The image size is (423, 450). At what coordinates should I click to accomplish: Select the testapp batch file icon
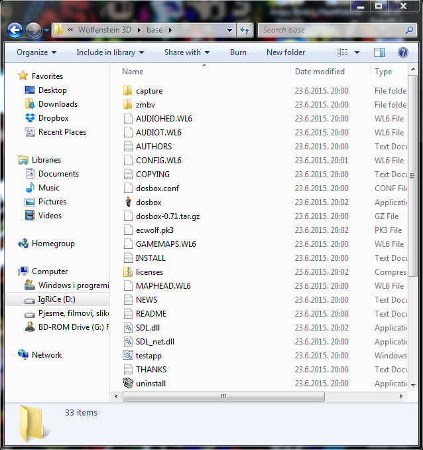click(x=127, y=355)
